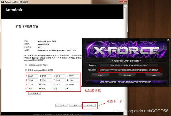Click the product key 657F1
This screenshot has height=116, width=171.
(40, 47)
